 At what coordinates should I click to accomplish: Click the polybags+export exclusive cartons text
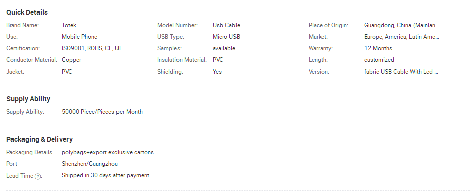coord(108,152)
